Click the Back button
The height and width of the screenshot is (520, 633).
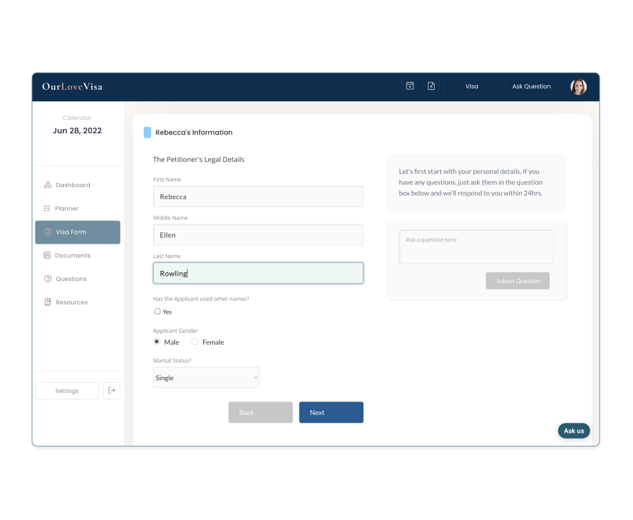(260, 412)
